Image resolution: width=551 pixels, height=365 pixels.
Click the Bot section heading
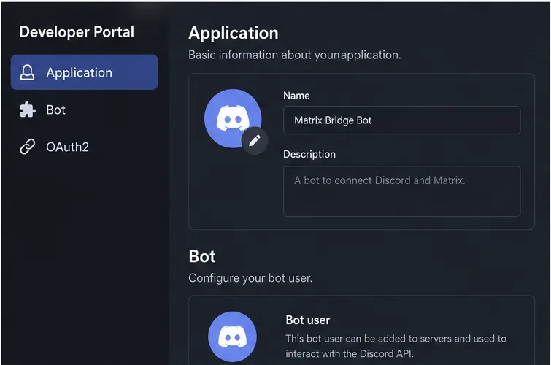[x=202, y=256]
